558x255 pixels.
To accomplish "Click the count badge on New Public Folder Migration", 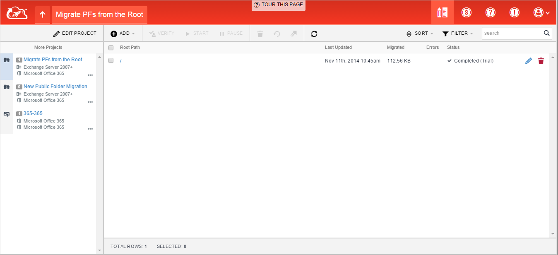I will 19,87.
